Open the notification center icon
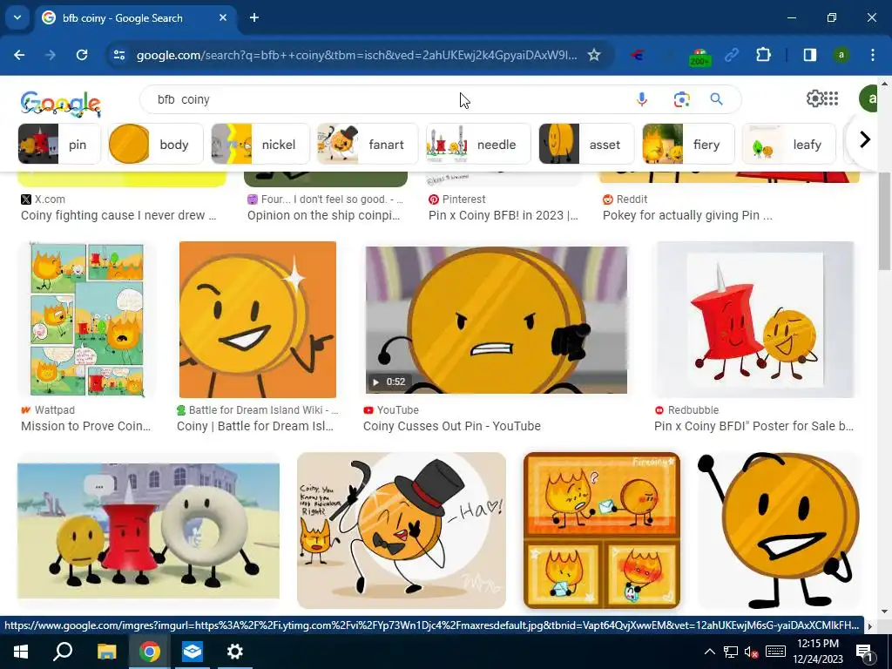The image size is (892, 669). (x=865, y=652)
